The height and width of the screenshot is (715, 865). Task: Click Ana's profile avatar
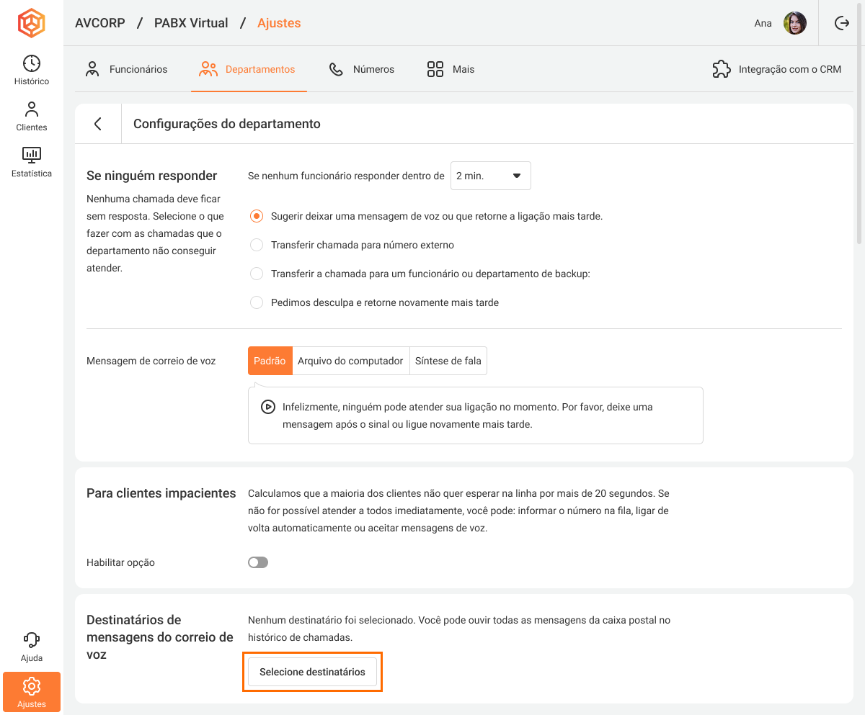tap(795, 23)
